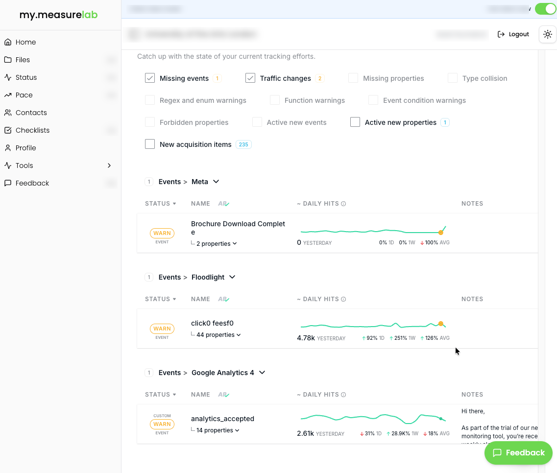Open Status via its sidebar icon
This screenshot has height=473, width=557.
[x=8, y=77]
